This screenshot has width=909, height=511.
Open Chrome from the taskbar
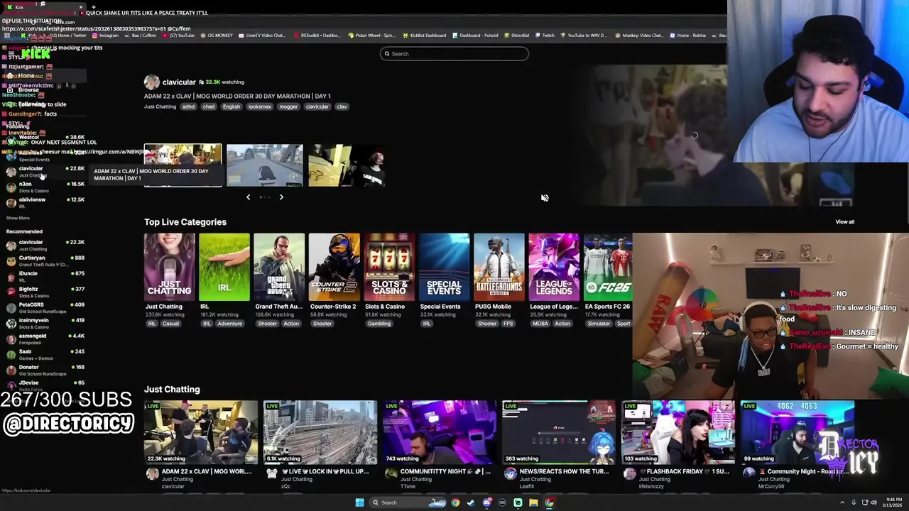coord(455,502)
